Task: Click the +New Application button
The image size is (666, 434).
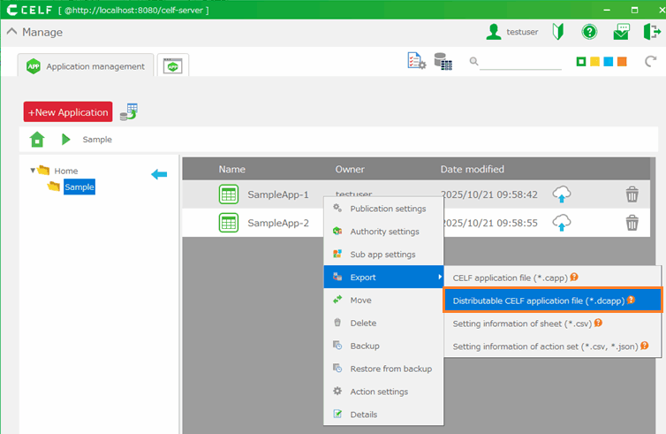Action: coord(68,112)
